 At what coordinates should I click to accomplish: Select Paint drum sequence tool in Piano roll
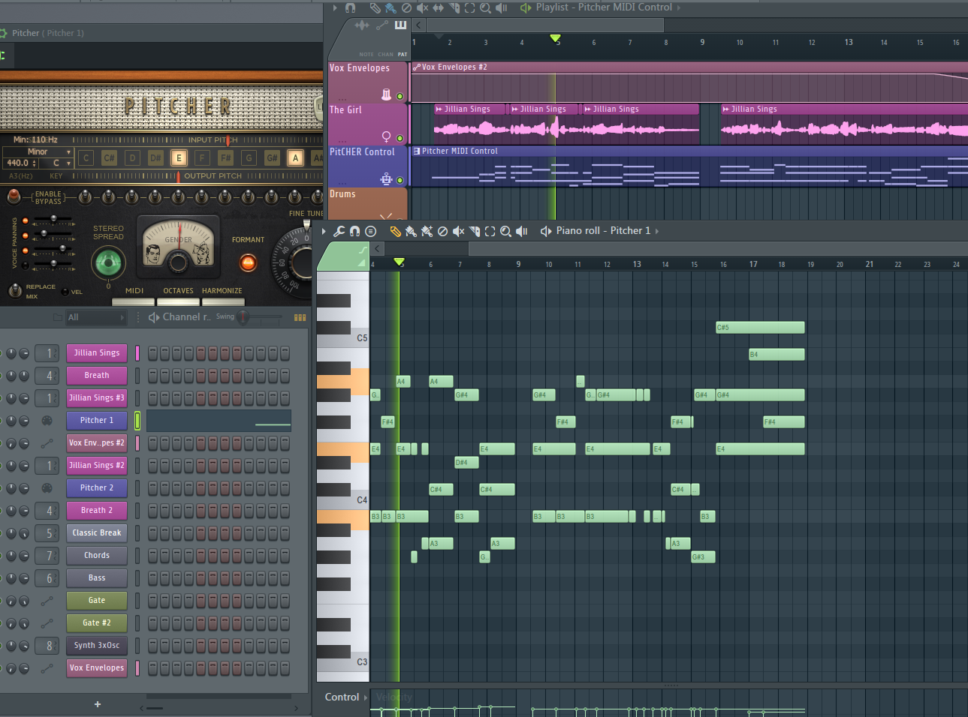click(427, 231)
